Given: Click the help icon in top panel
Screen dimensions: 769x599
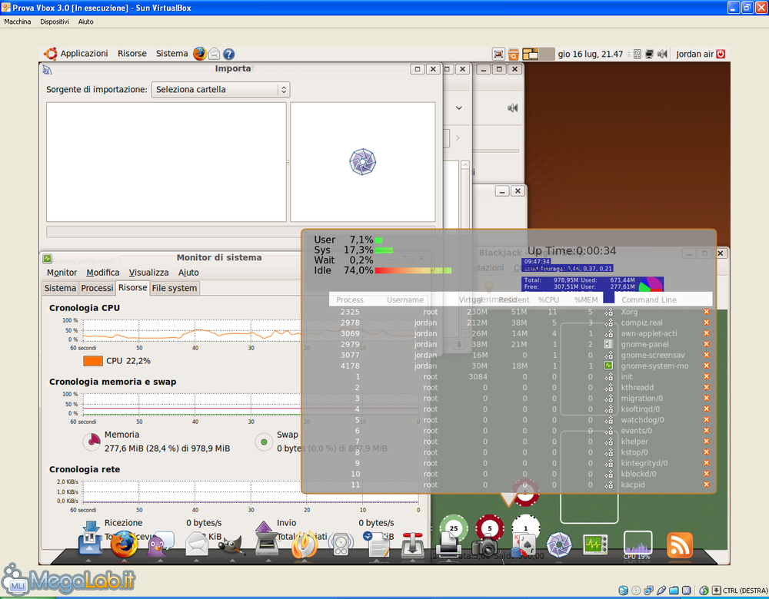Looking at the screenshot, I should point(228,54).
